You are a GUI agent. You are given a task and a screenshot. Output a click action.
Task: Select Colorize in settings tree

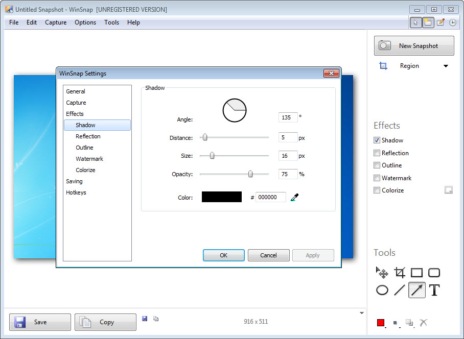tap(85, 170)
